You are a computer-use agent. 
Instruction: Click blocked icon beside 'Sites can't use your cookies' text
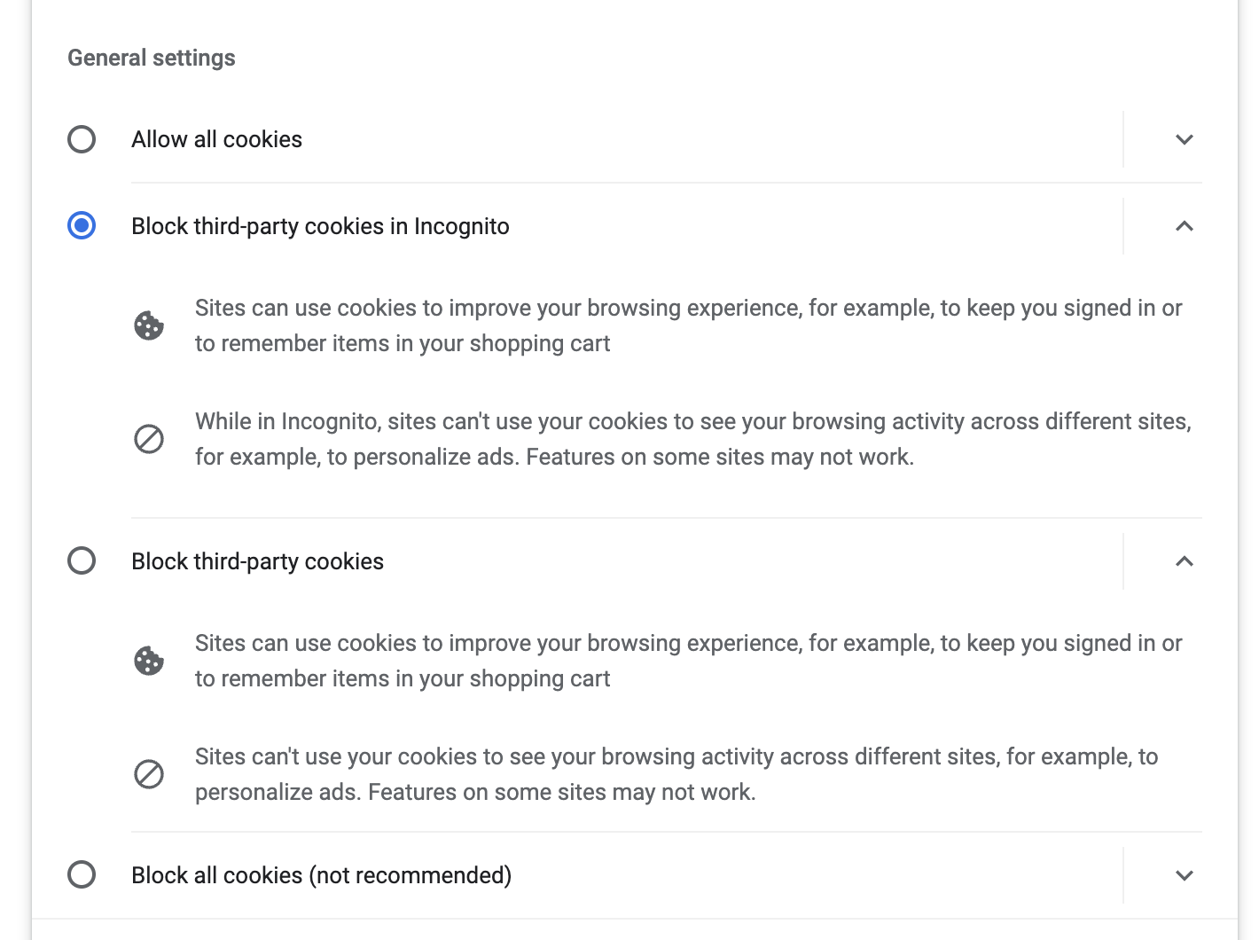click(149, 774)
